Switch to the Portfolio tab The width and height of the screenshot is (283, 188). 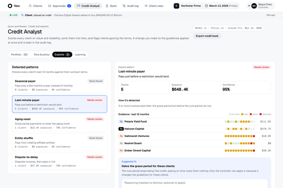coord(20,55)
